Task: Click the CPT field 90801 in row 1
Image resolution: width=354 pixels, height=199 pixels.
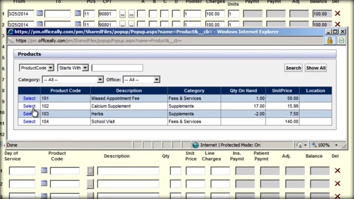Action: click(x=107, y=14)
